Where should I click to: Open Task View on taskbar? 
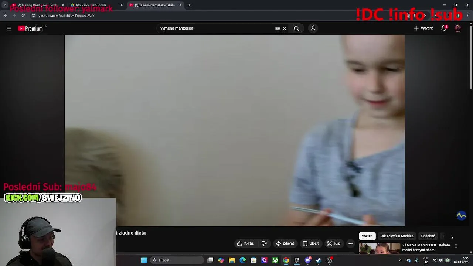click(210, 260)
